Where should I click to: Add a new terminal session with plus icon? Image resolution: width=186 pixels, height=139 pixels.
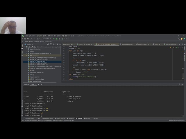coord(38,84)
